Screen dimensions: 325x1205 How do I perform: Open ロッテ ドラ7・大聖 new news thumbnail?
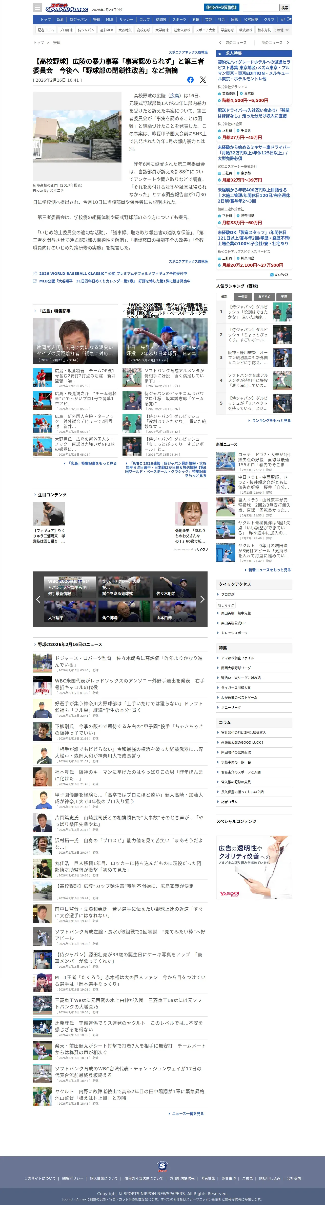226,461
